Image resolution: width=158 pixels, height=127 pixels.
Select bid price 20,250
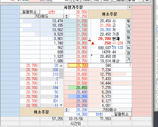[x=76, y=105]
